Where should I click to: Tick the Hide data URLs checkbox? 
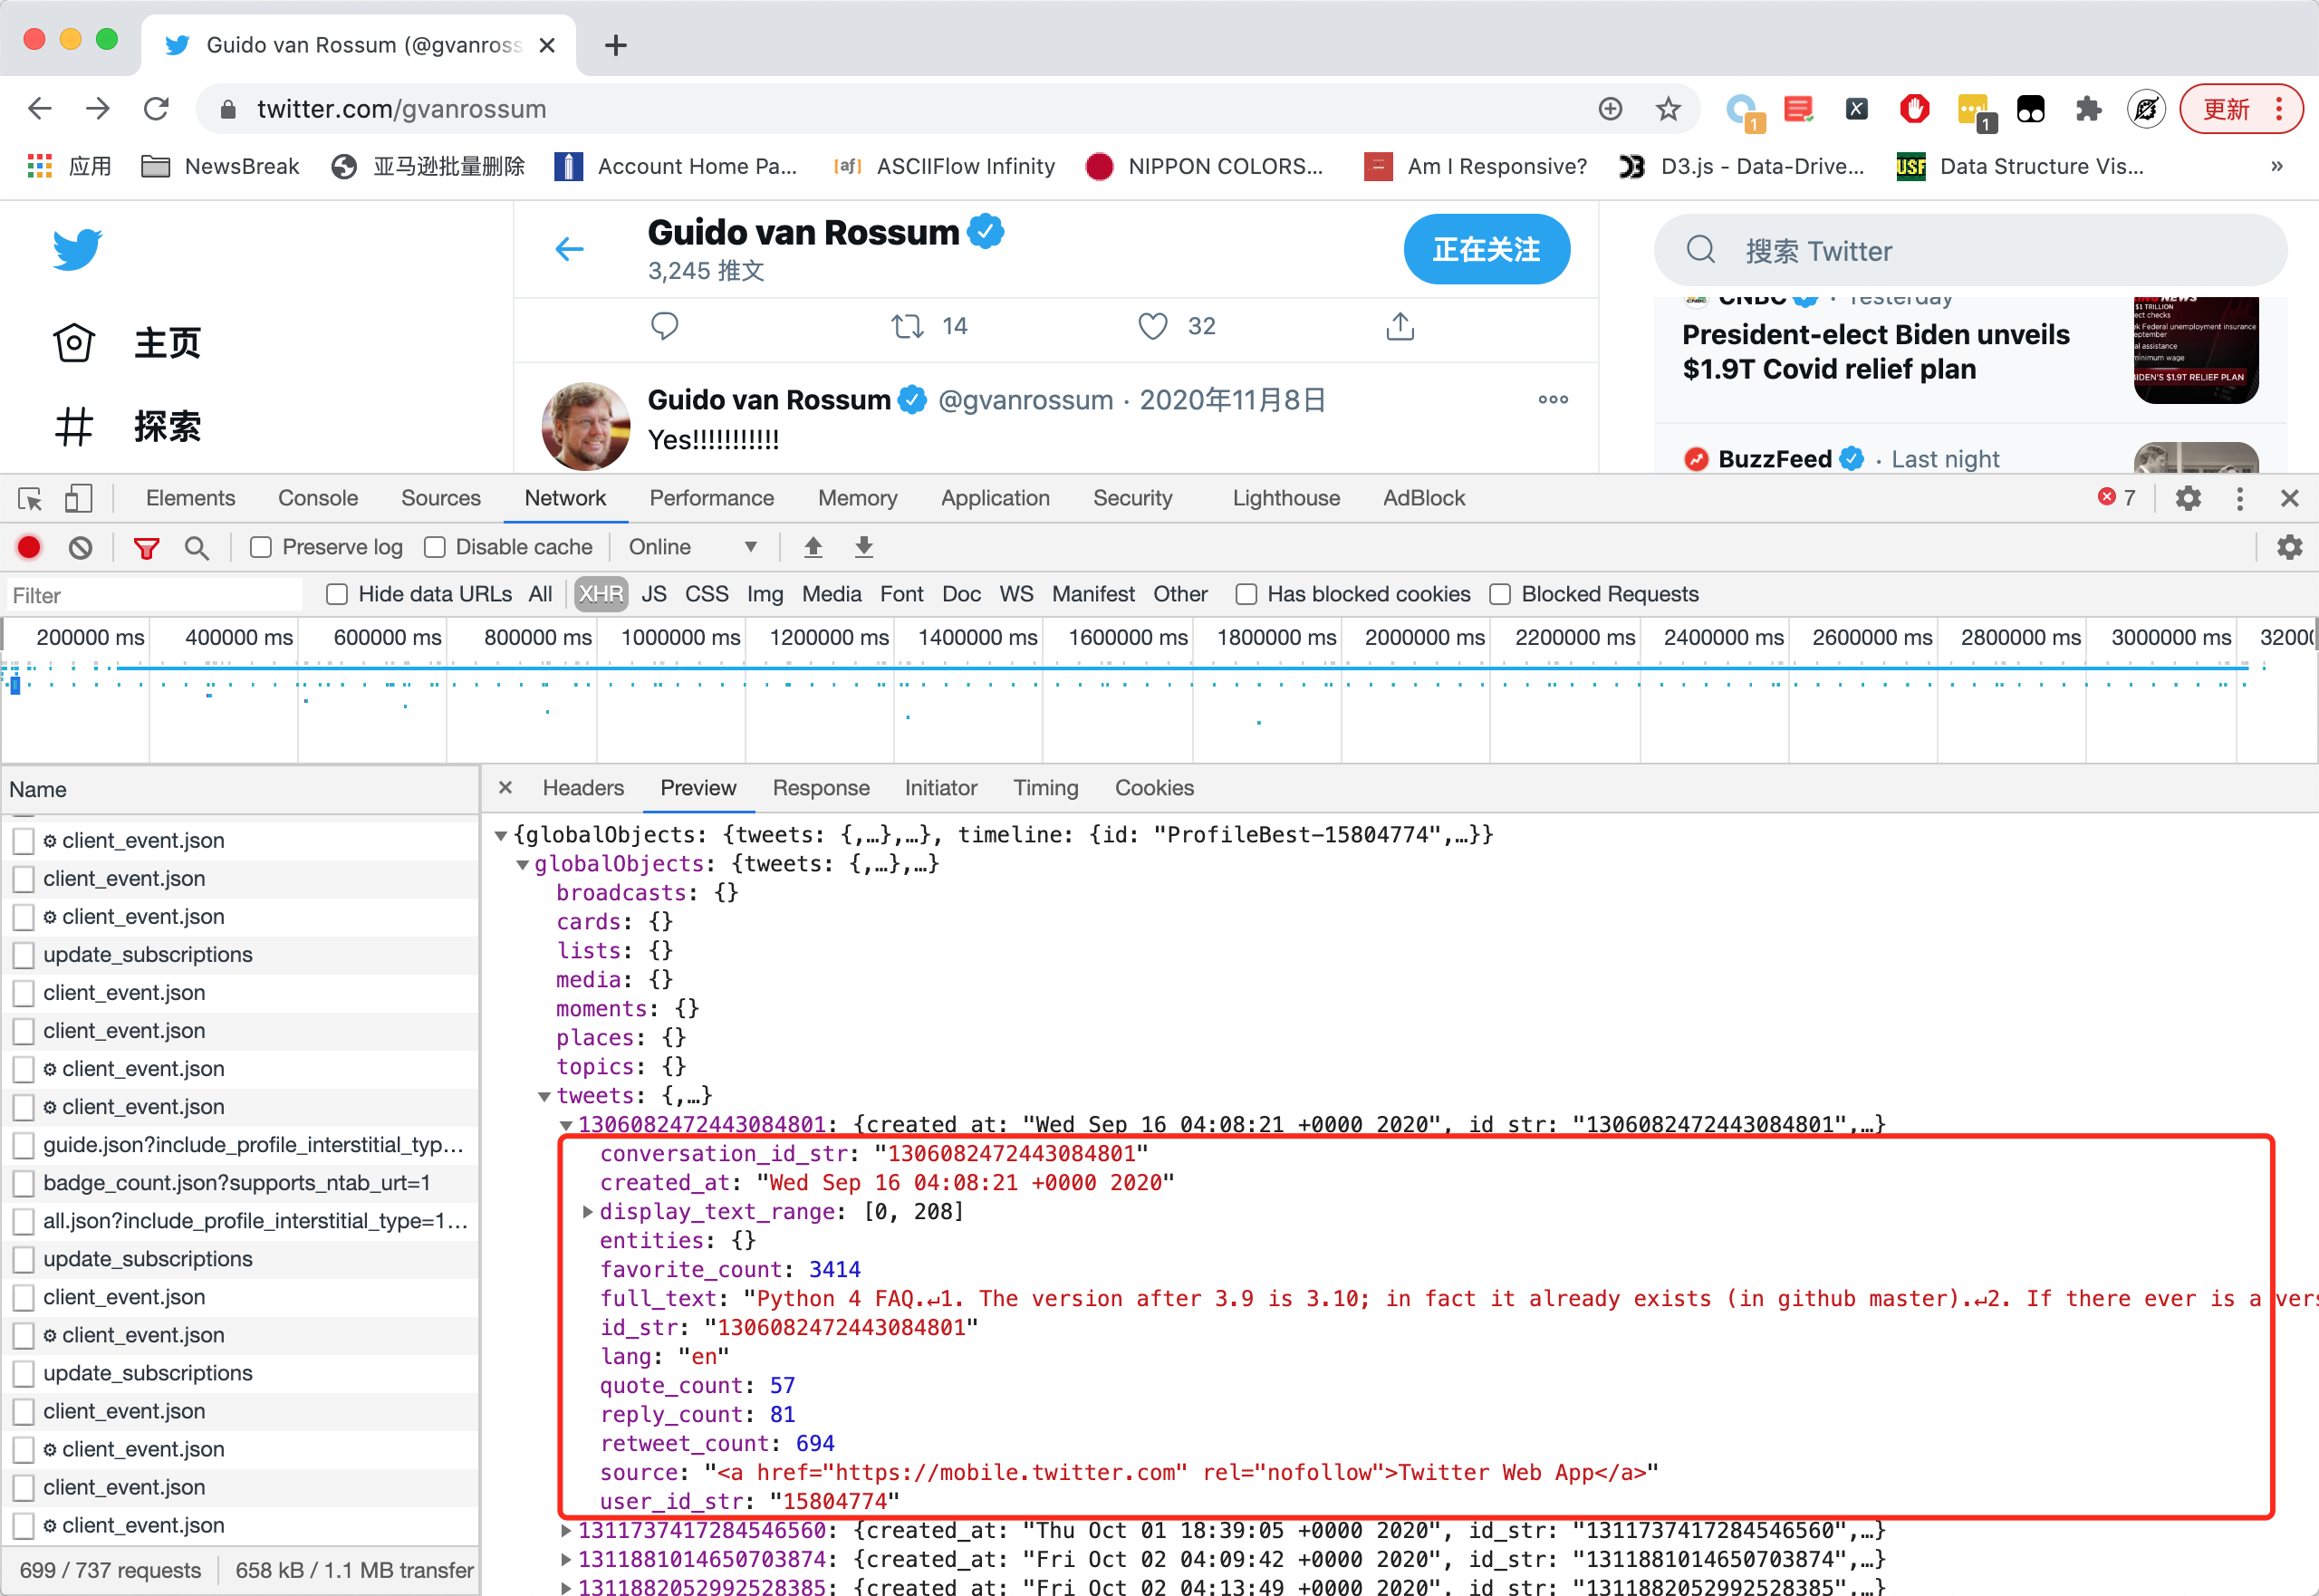click(x=337, y=594)
